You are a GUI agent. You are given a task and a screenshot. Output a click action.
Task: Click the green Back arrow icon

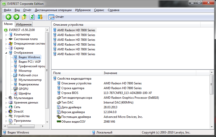[8, 17]
